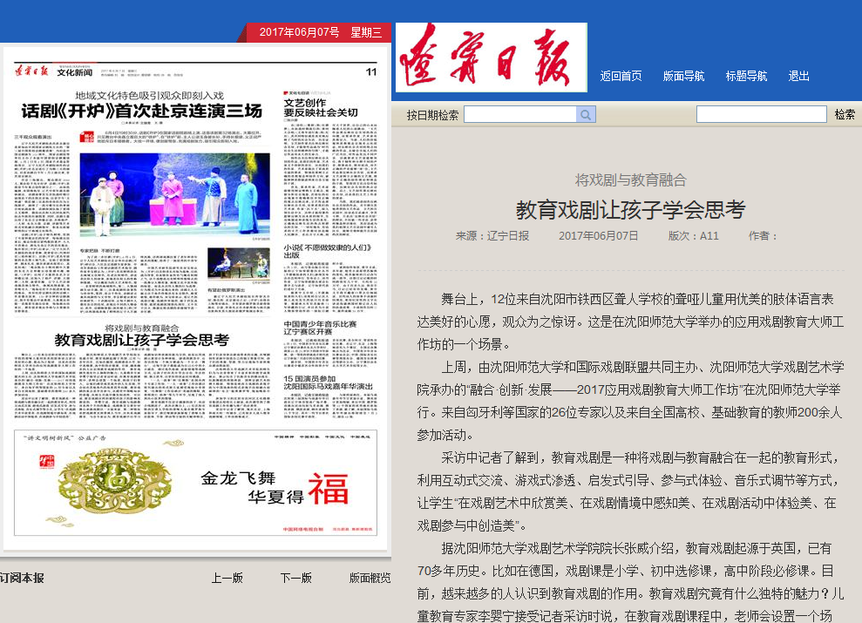Click the 辽宁日报 logo in the header
The height and width of the screenshot is (623, 862).
point(491,58)
